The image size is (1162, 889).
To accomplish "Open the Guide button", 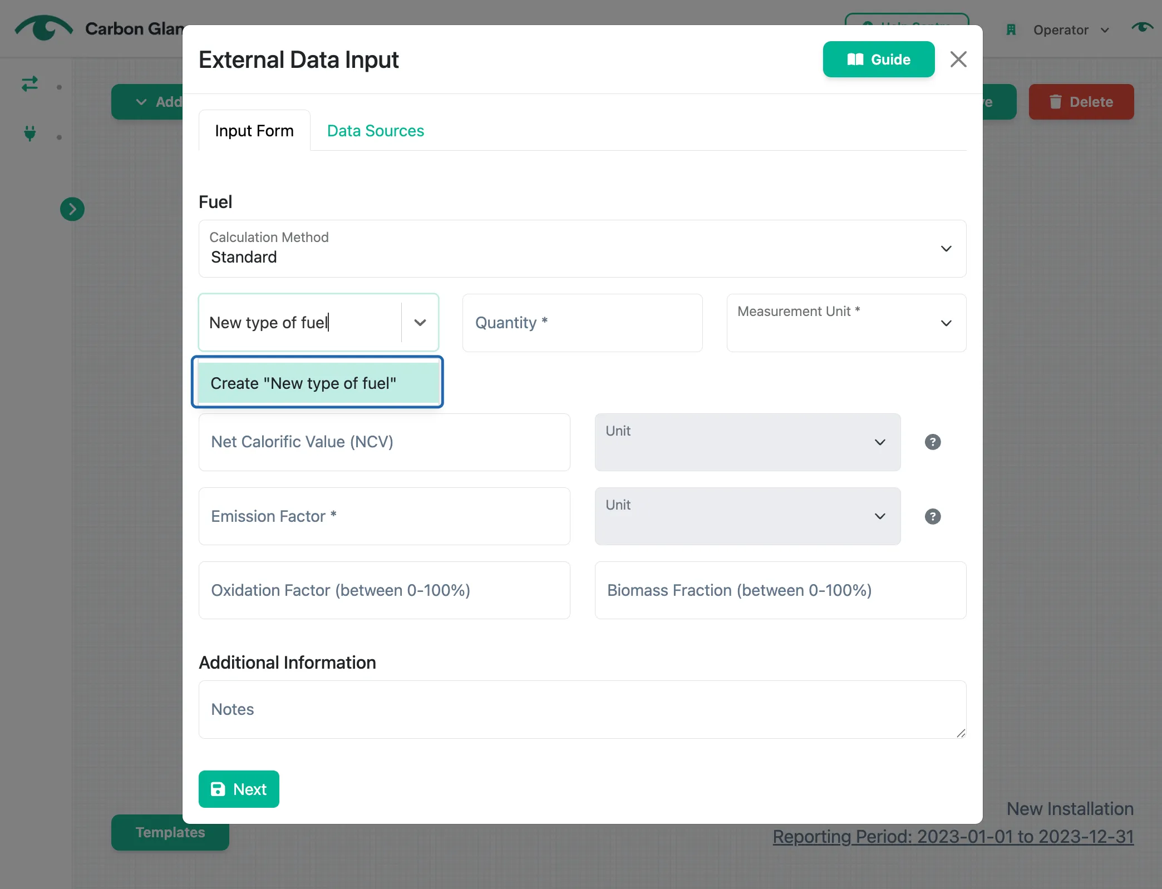I will click(878, 60).
